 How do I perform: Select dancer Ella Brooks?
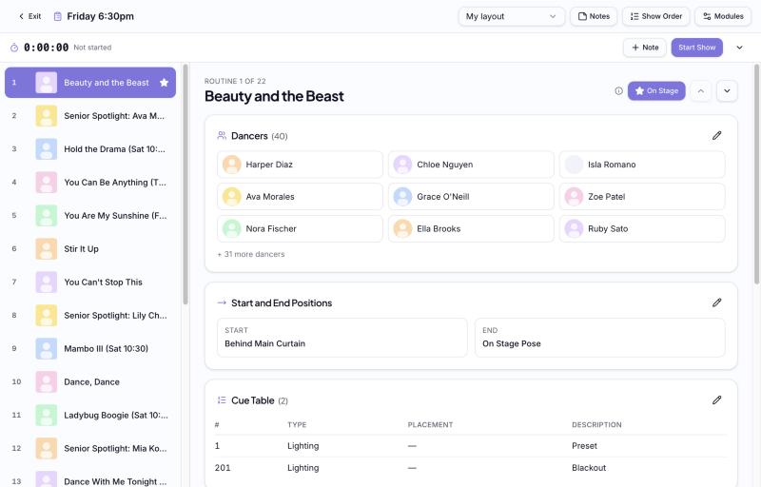(x=471, y=228)
